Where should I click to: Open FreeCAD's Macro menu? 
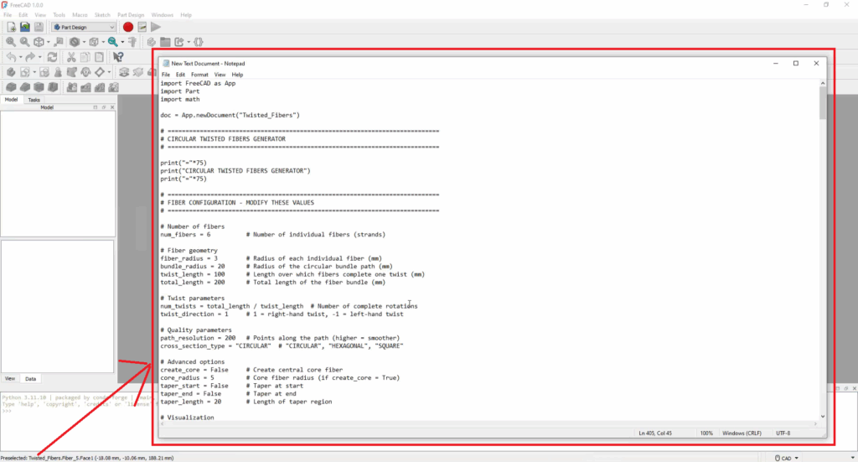(x=80, y=15)
